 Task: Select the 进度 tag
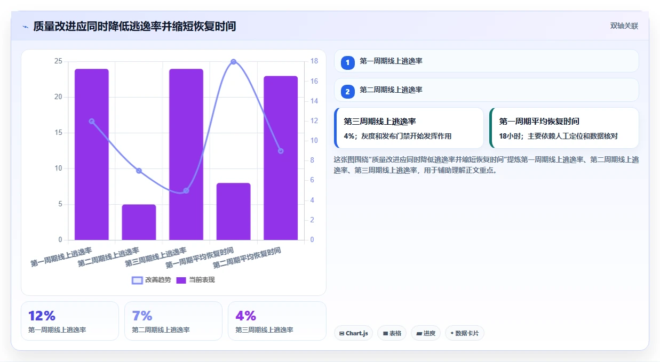[x=426, y=333]
